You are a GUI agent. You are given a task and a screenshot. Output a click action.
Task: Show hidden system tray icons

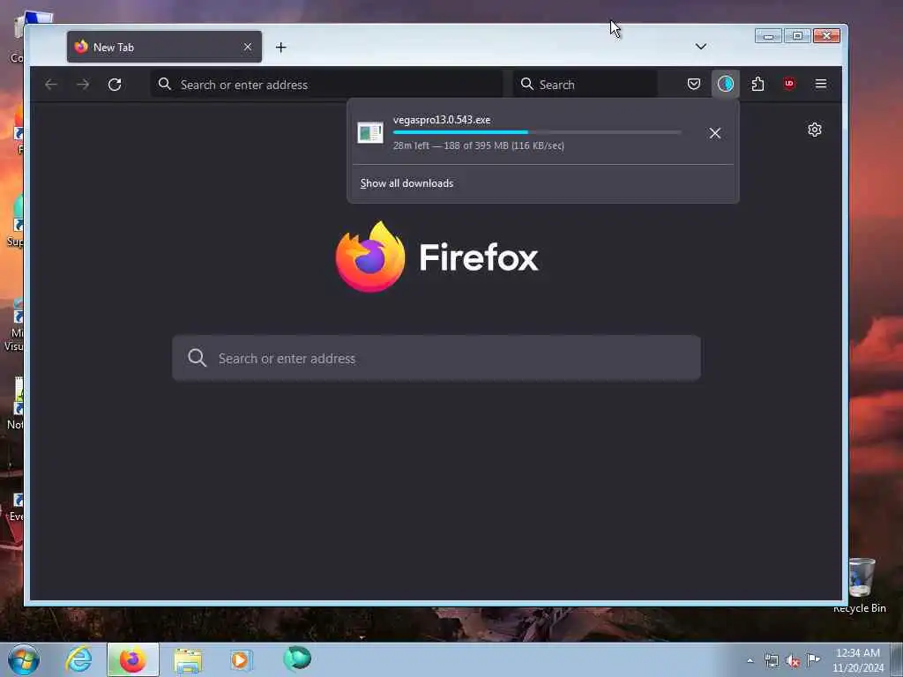coord(750,661)
